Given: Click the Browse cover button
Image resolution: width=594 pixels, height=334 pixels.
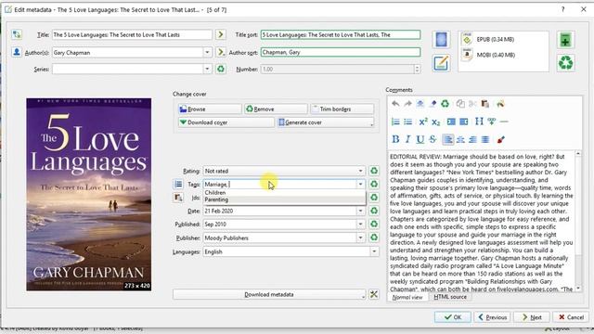Looking at the screenshot, I should tap(210, 109).
